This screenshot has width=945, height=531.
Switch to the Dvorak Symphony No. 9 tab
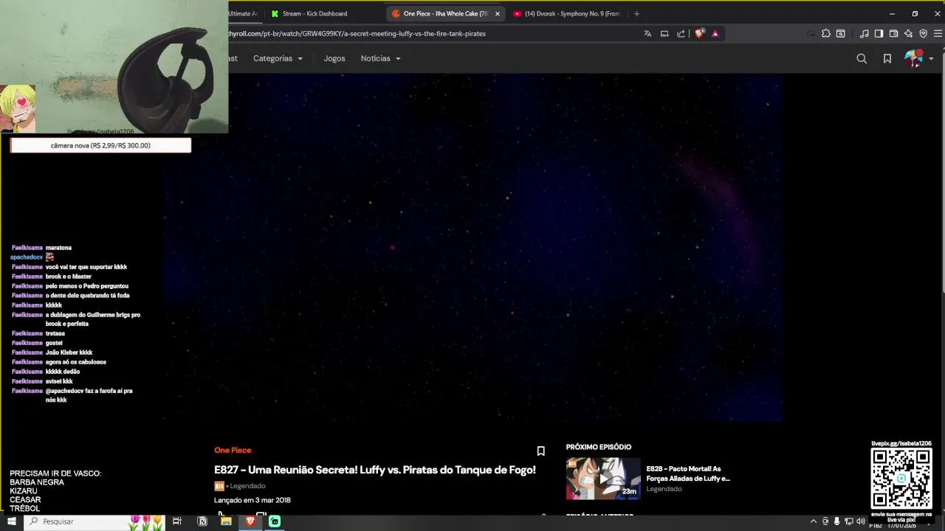coord(567,13)
